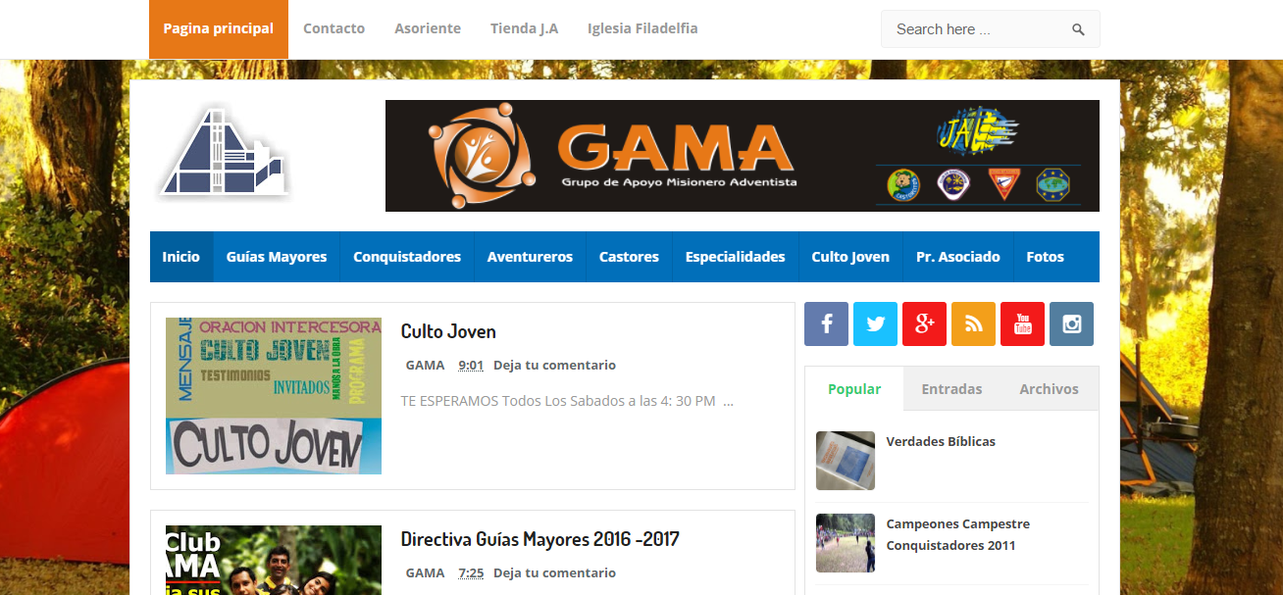The height and width of the screenshot is (595, 1283).
Task: Select Aventureros in navigation bar
Action: coord(530,257)
